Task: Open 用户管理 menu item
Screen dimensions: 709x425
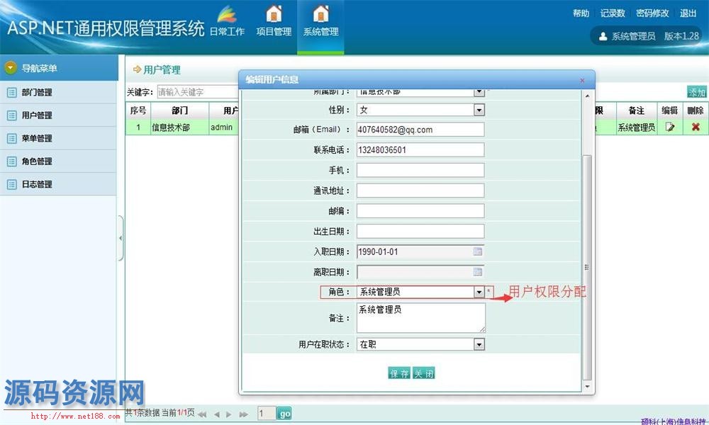Action: tap(59, 115)
